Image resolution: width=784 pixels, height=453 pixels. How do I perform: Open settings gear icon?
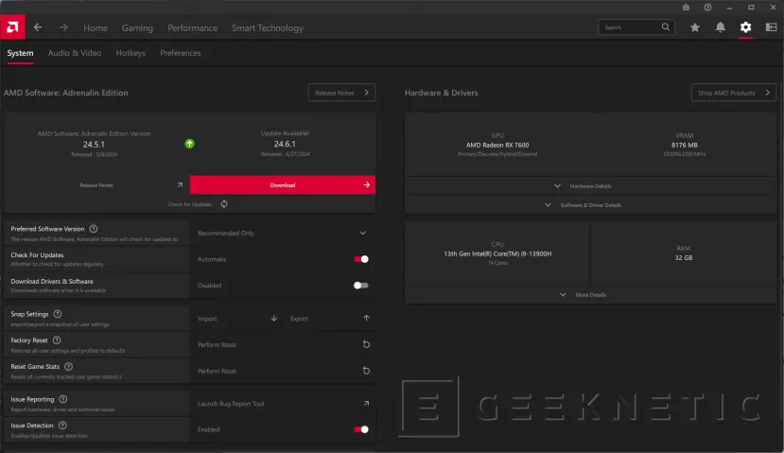[745, 27]
